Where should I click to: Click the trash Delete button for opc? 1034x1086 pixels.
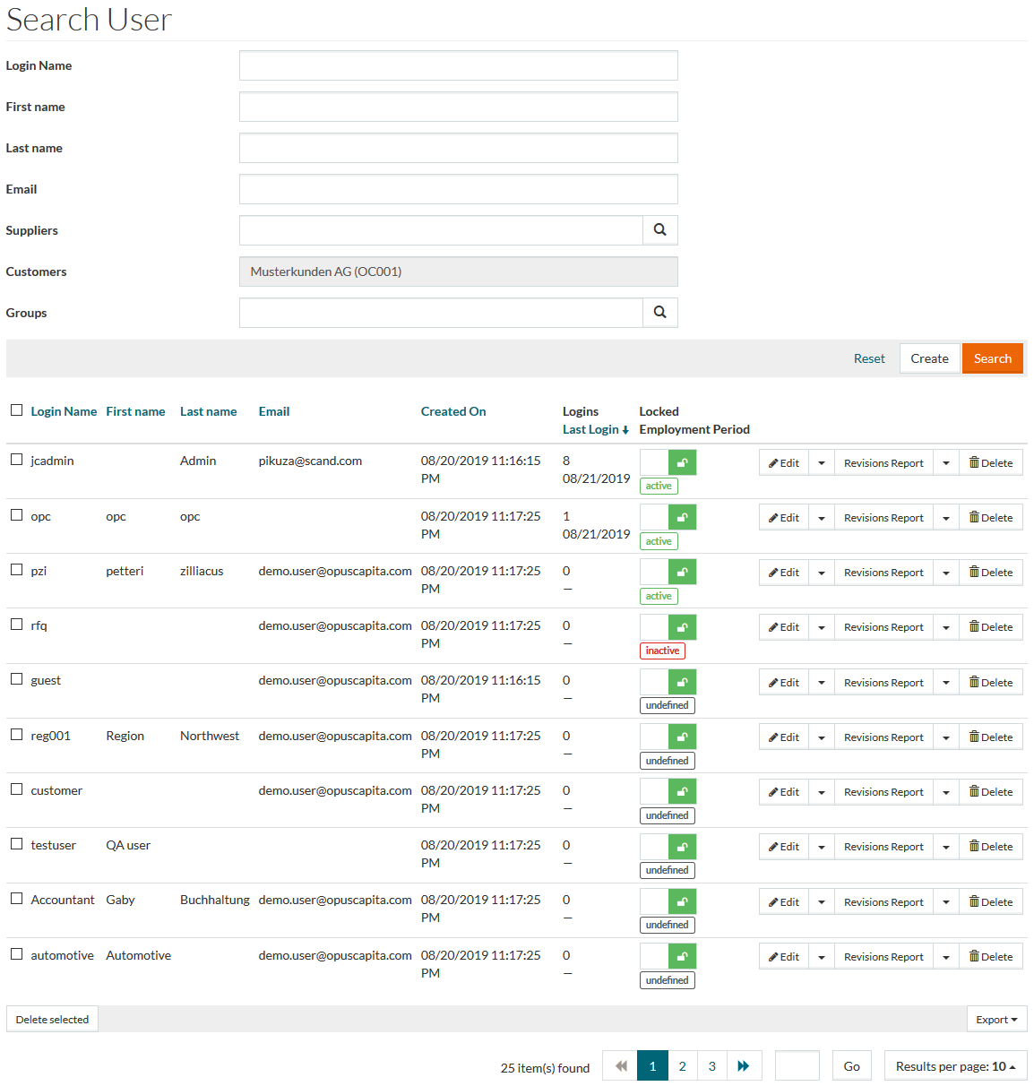990,518
